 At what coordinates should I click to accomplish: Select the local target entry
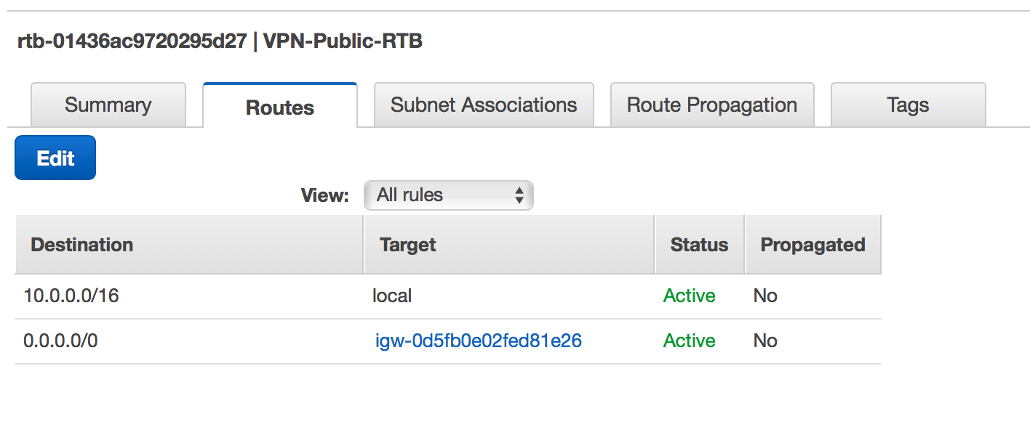(x=393, y=296)
